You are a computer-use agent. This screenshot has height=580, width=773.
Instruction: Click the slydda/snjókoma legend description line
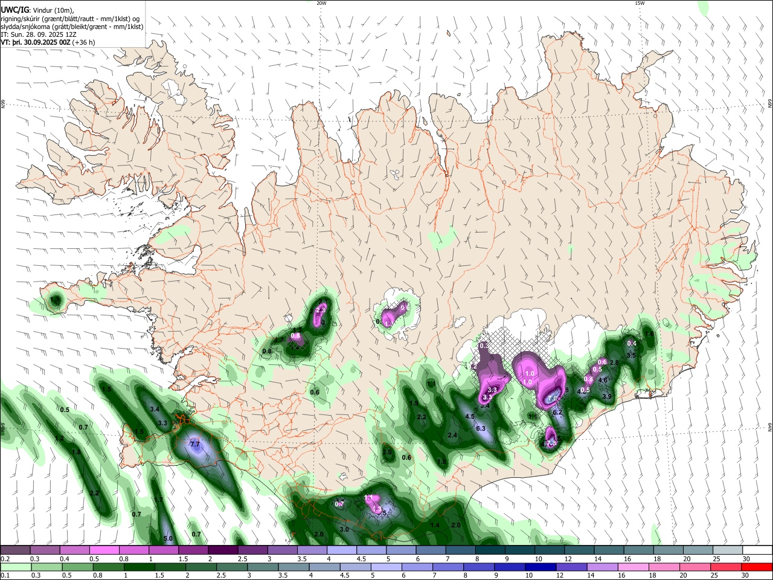[72, 27]
